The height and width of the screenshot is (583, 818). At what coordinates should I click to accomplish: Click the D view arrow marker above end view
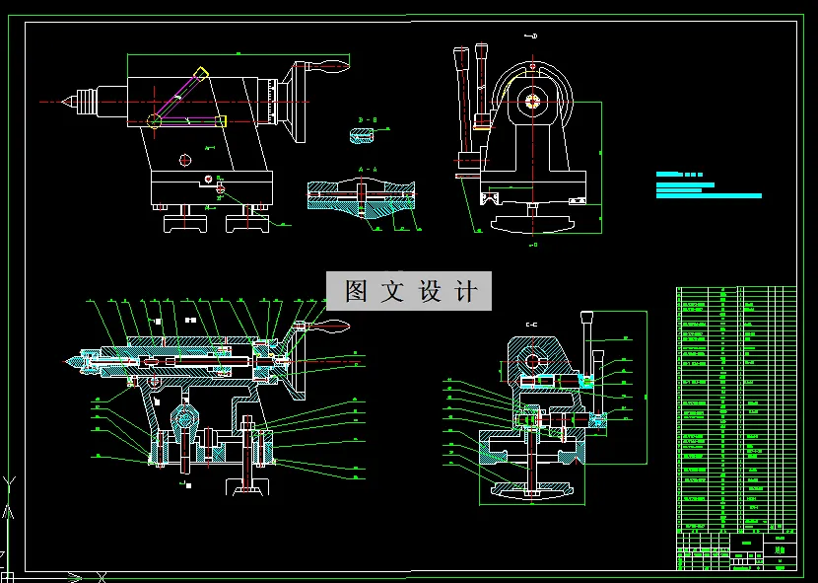[531, 36]
